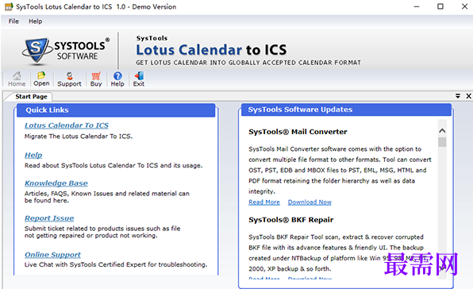The height and width of the screenshot is (289, 473).
Task: Close the Start Page tab with X
Action: (468, 96)
